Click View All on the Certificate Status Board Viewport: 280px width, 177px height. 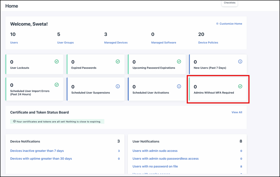(x=237, y=112)
